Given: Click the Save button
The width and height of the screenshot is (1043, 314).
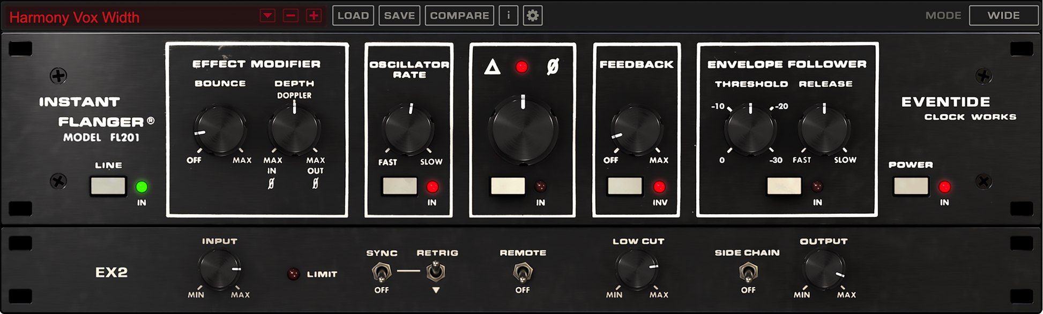Looking at the screenshot, I should (399, 16).
